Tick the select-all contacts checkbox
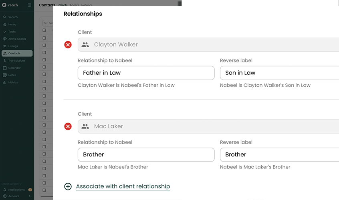The height and width of the screenshot is (200, 339). 44,30
